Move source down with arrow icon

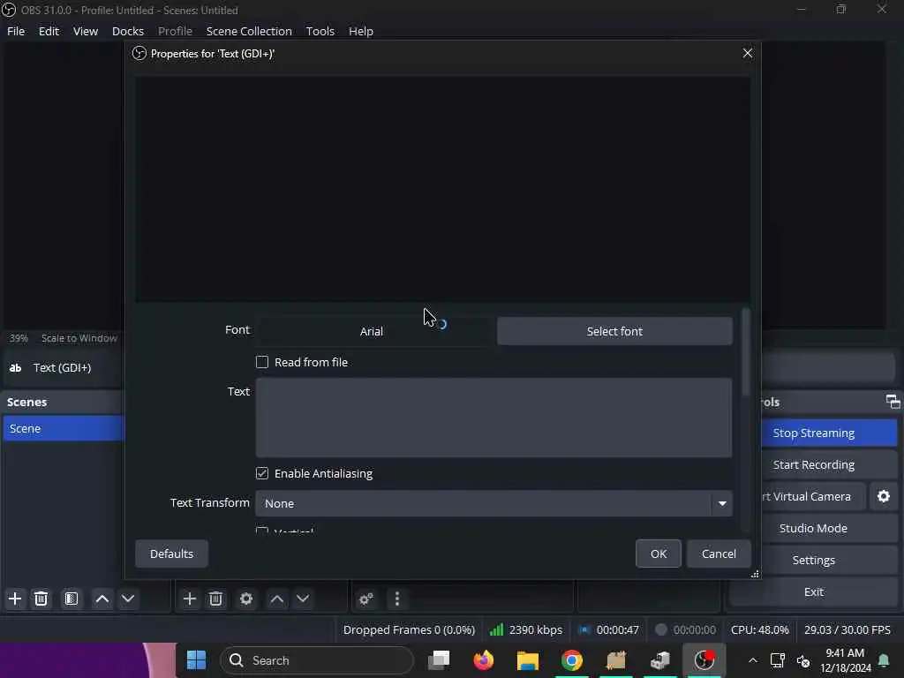coord(303,599)
